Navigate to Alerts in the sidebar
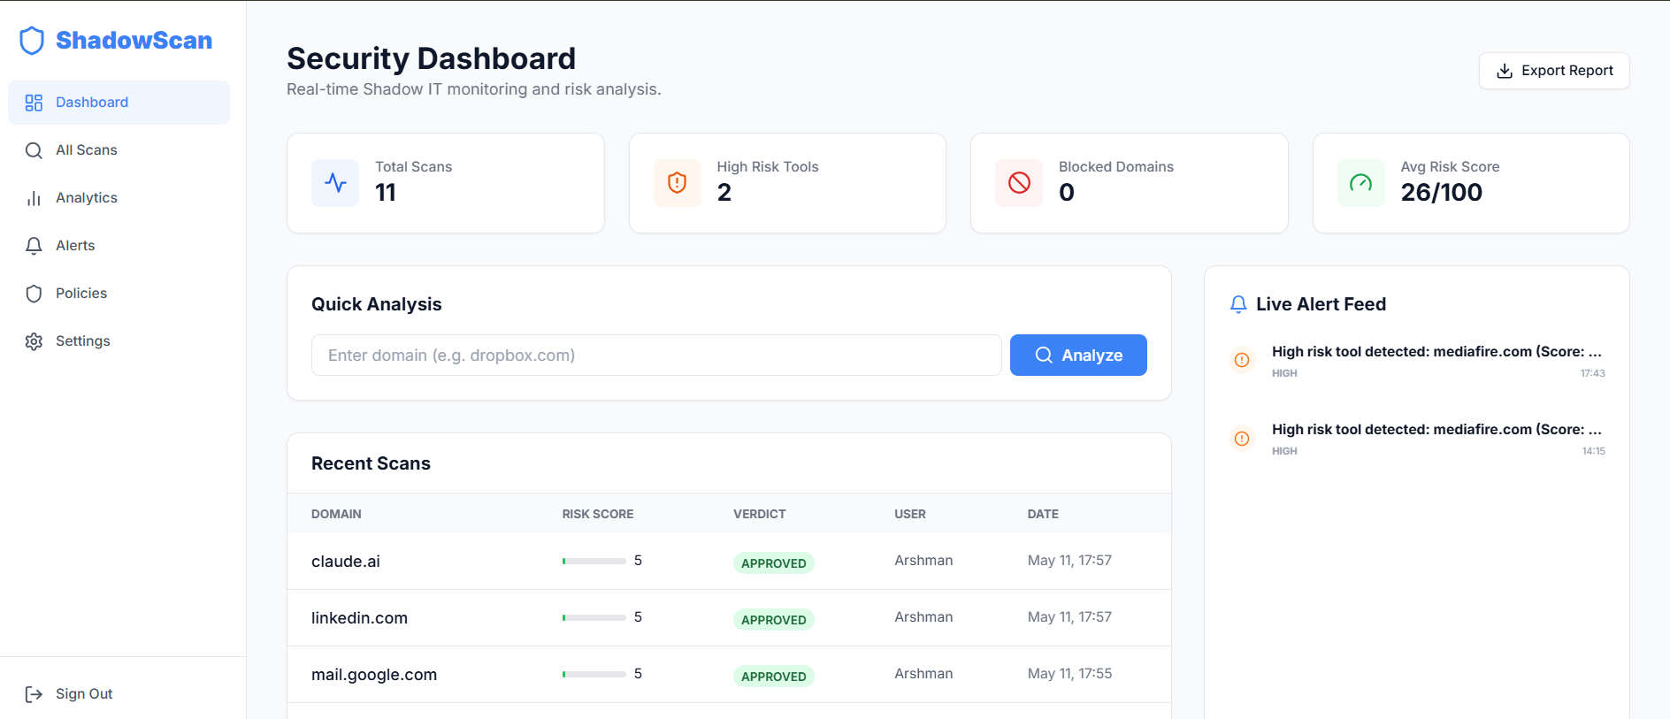The image size is (1670, 719). (119, 246)
